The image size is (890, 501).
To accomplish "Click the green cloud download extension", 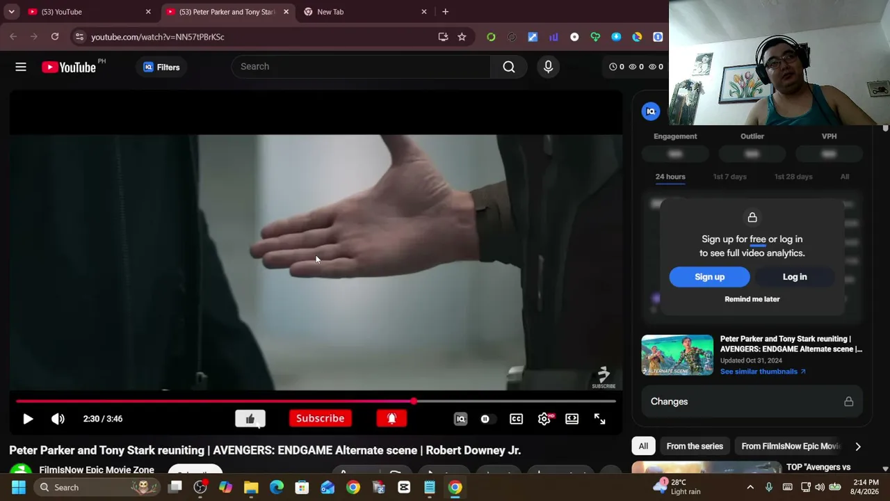I will 595,37.
